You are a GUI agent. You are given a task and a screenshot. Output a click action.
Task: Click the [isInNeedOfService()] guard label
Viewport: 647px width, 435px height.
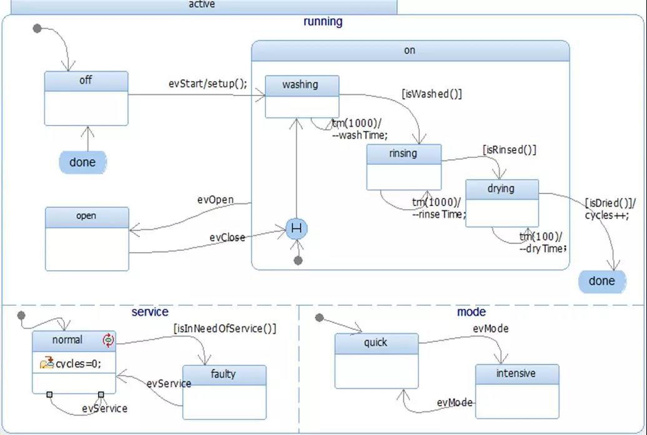tap(225, 328)
